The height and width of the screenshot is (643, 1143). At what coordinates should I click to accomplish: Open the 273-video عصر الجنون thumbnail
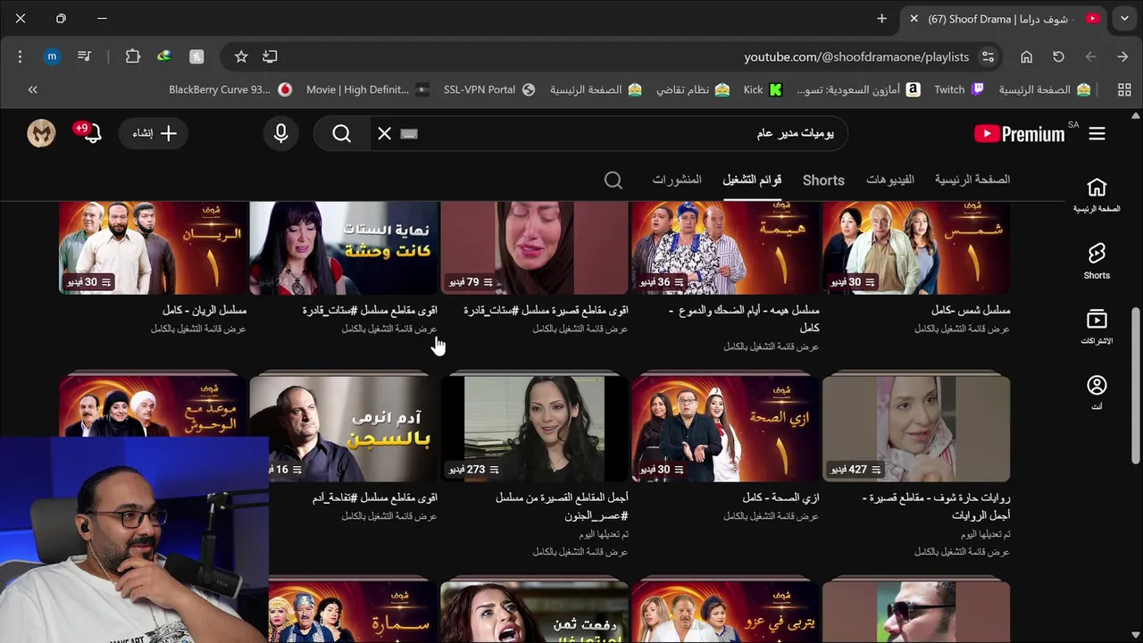534,429
